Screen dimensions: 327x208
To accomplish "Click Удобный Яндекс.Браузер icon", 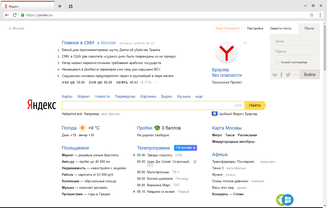I will [215, 114].
